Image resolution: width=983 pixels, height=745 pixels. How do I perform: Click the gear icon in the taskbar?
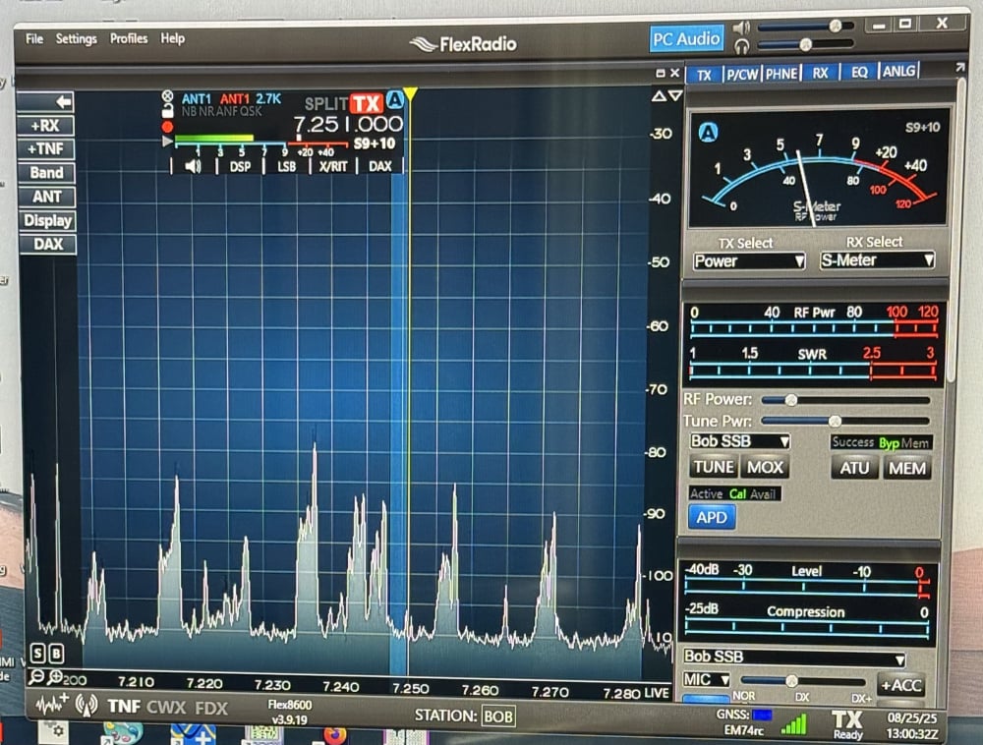(54, 731)
